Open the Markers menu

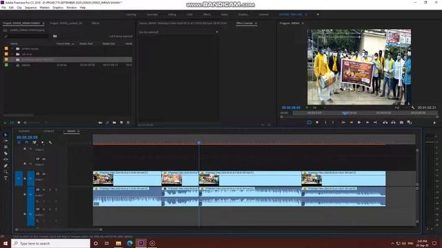[44, 8]
